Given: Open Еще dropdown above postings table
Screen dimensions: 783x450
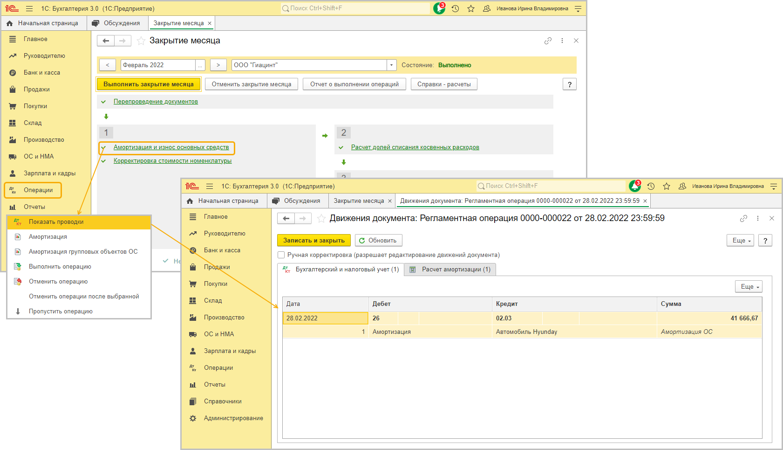Looking at the screenshot, I should (749, 287).
